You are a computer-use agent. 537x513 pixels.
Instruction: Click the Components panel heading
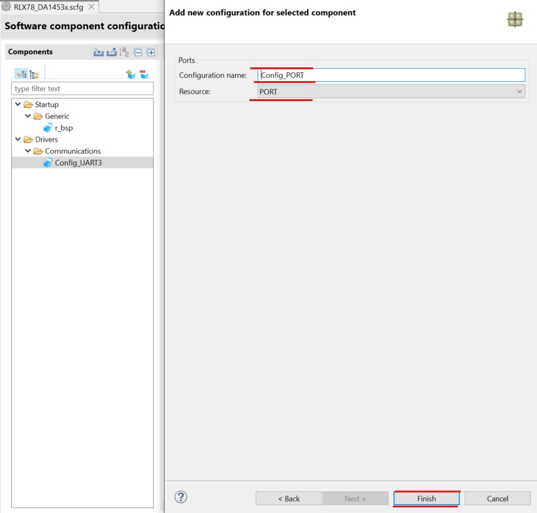pos(31,52)
